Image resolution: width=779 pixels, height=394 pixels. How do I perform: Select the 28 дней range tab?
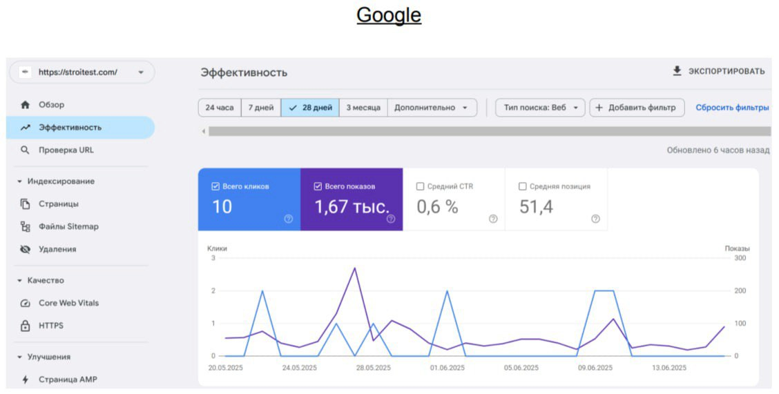(310, 108)
